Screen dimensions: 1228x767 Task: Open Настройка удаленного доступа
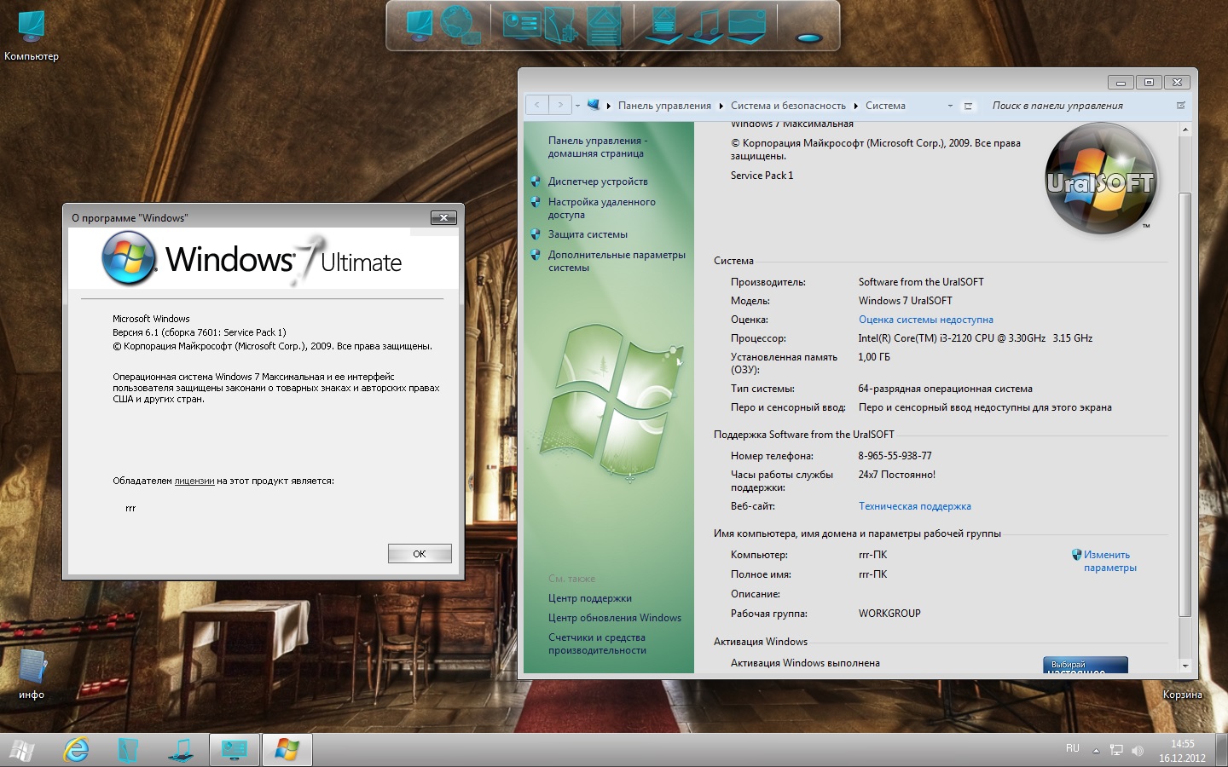(x=602, y=208)
